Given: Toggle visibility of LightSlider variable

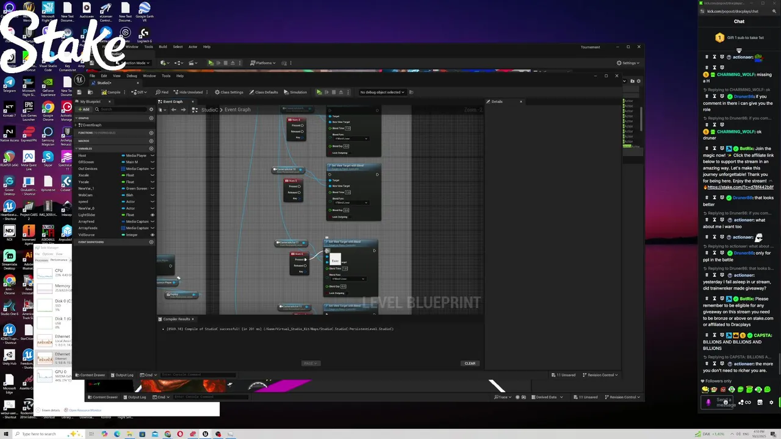Looking at the screenshot, I should 152,215.
